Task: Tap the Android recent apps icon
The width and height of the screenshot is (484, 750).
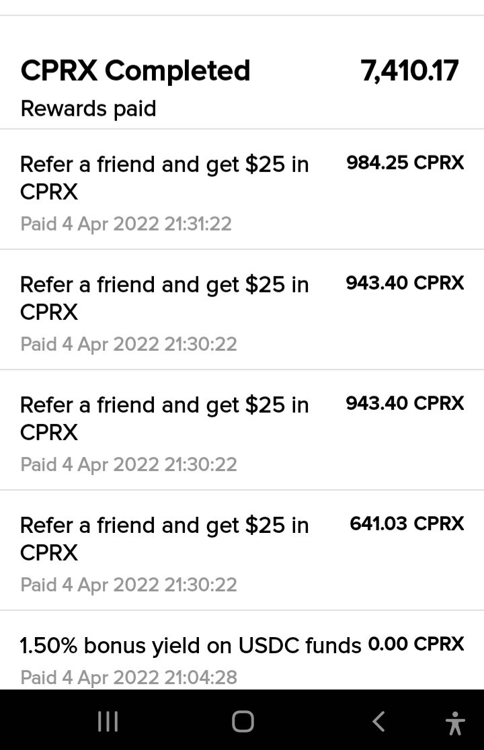Action: (x=108, y=721)
